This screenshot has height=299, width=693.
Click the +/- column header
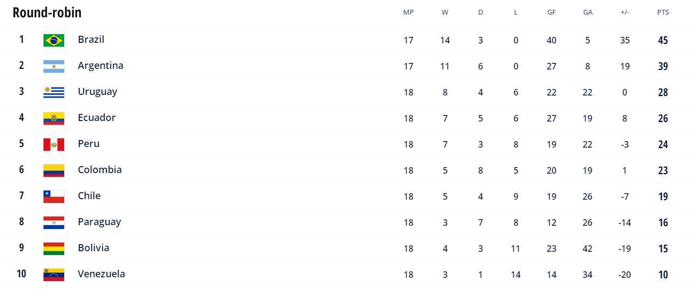coord(625,12)
